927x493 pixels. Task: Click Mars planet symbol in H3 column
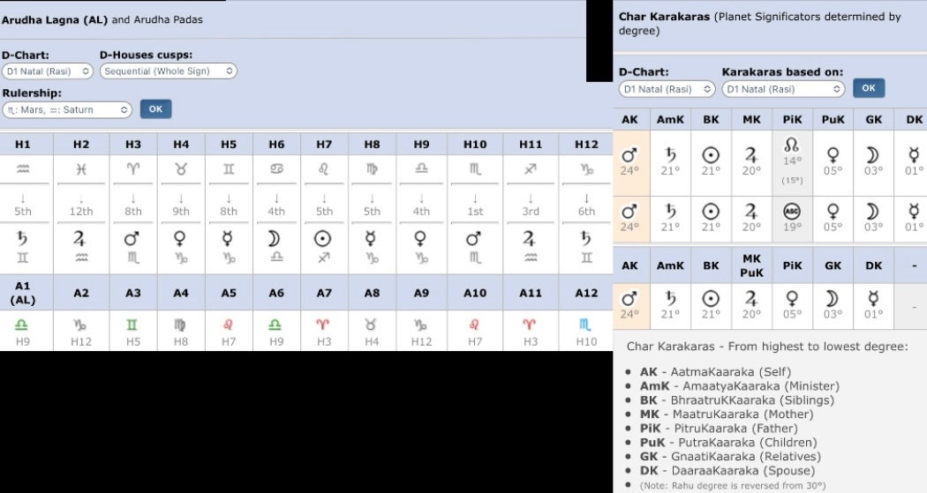[132, 238]
